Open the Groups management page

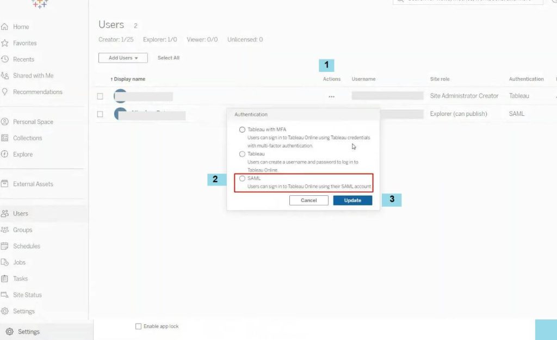22,230
